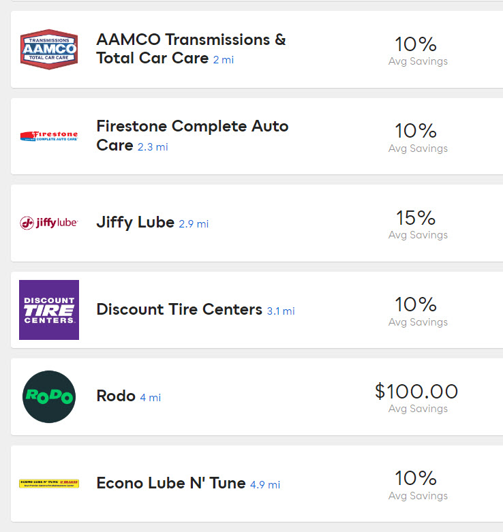This screenshot has width=503, height=532.
Task: Click the AAMCO Transmissions logo
Action: [x=48, y=49]
